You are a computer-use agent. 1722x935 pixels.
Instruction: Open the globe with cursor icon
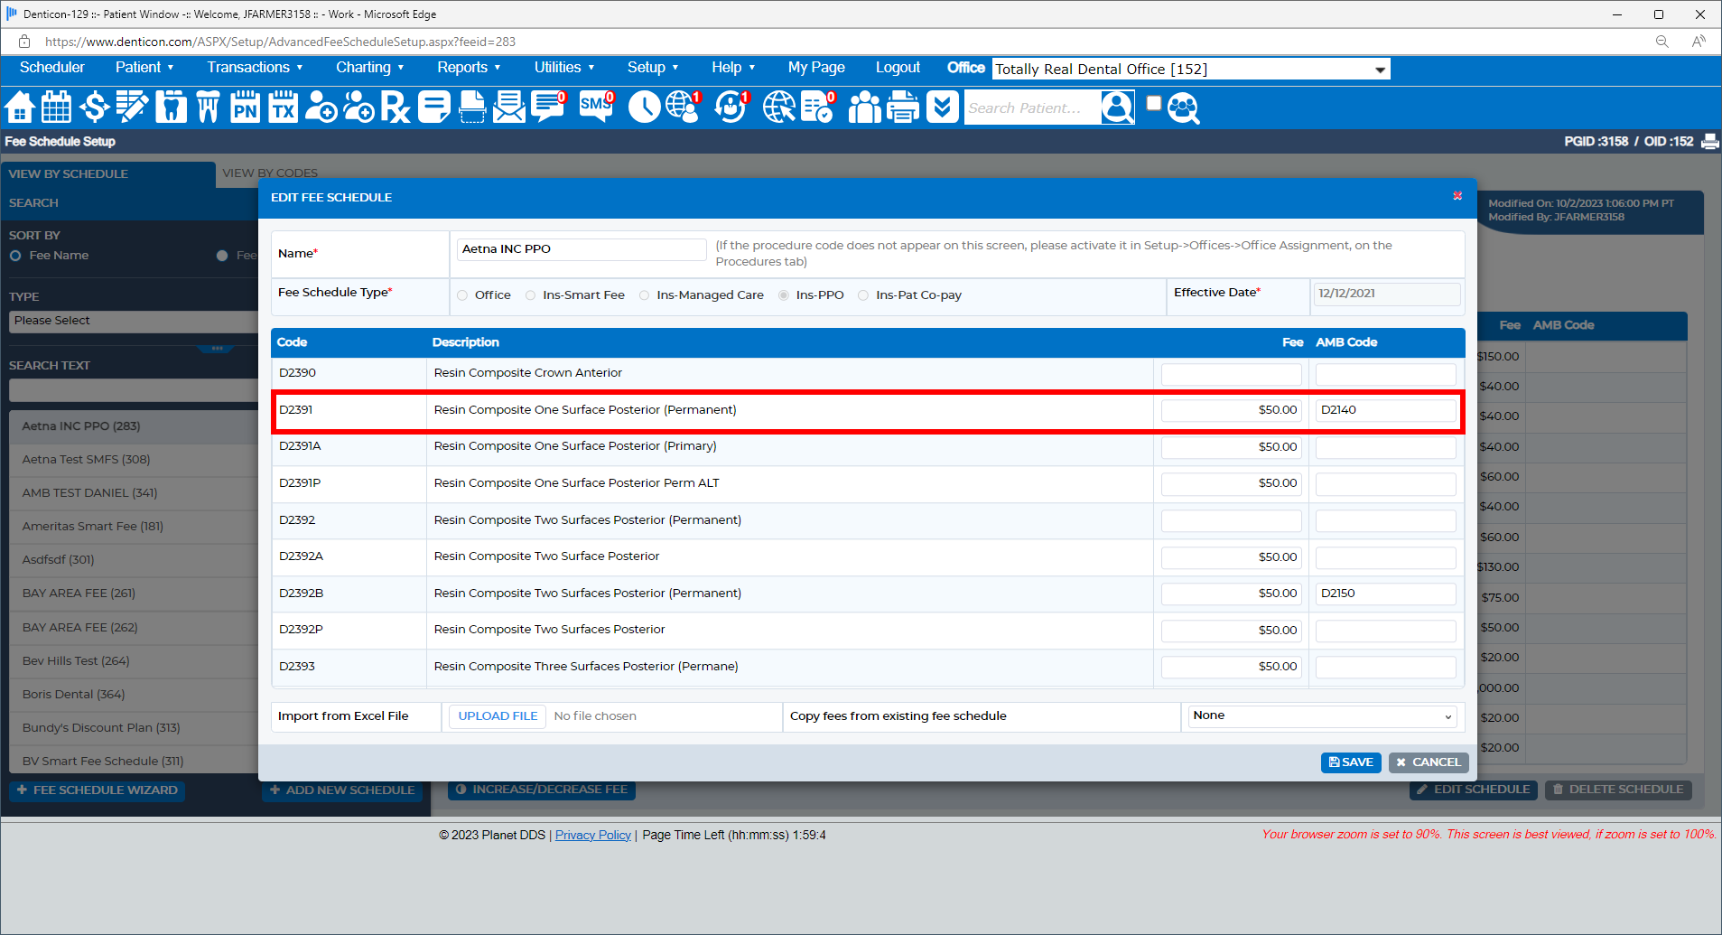779,108
